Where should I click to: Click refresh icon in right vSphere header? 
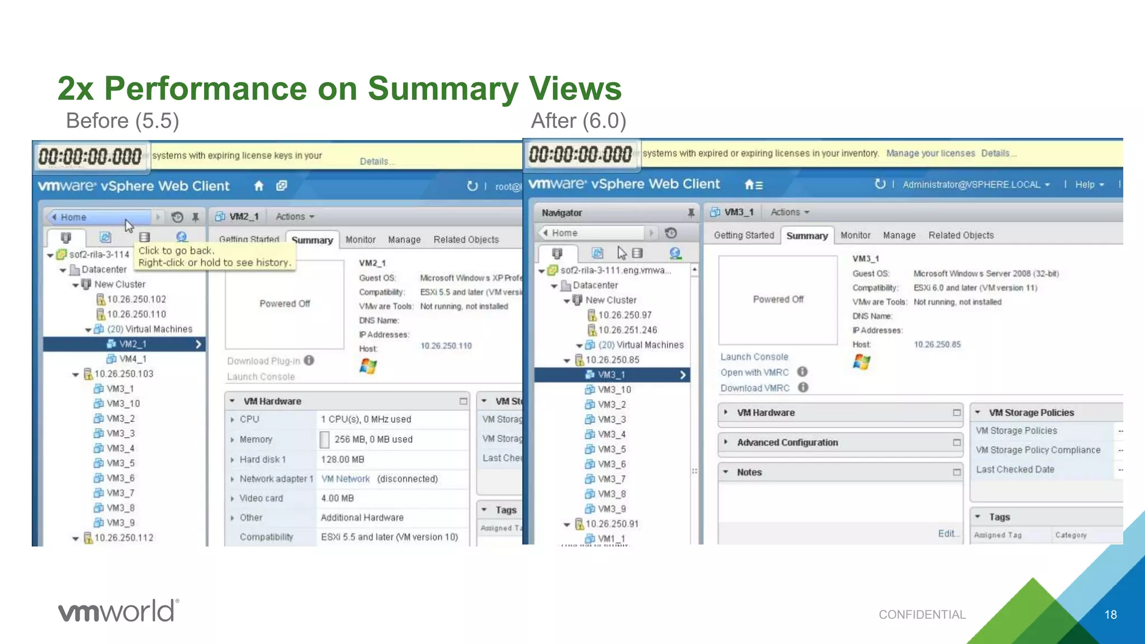tap(880, 184)
